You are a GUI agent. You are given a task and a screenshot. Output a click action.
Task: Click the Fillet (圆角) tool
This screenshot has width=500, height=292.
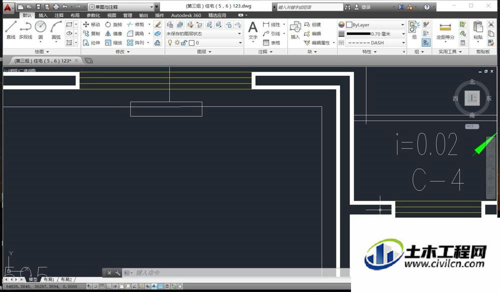pos(136,33)
